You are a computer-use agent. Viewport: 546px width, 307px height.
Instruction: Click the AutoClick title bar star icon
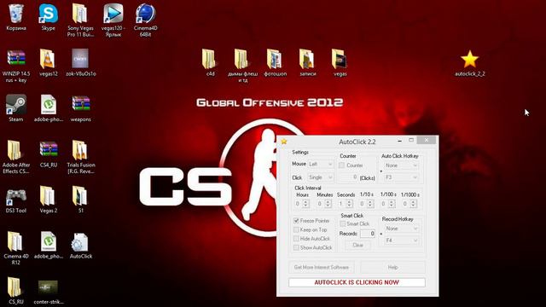[284, 142]
